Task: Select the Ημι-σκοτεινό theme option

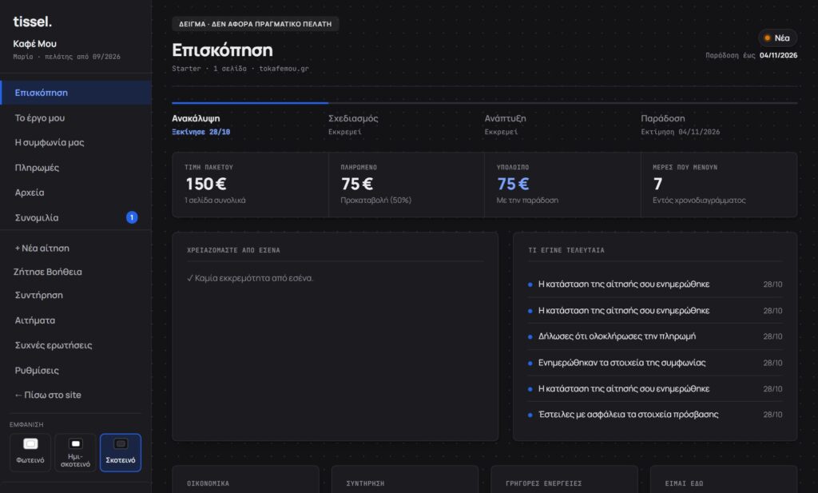Action: click(75, 452)
